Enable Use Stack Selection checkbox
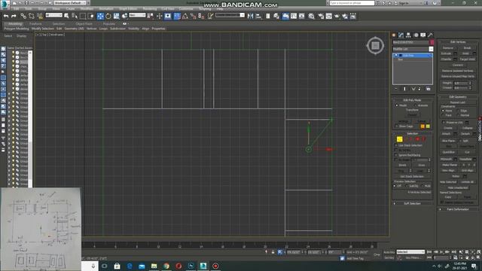This screenshot has height=271, width=482. coord(396,145)
